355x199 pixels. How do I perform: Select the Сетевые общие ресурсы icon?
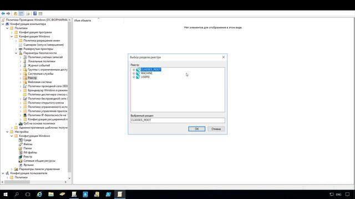21,161
